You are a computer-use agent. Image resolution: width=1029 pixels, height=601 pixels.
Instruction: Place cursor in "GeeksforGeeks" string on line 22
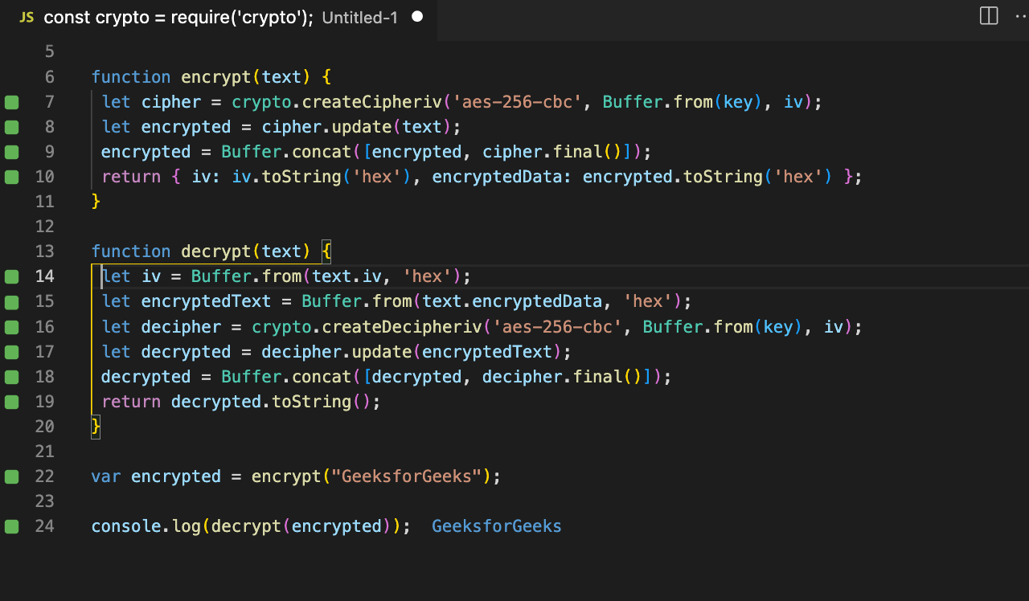pos(406,476)
